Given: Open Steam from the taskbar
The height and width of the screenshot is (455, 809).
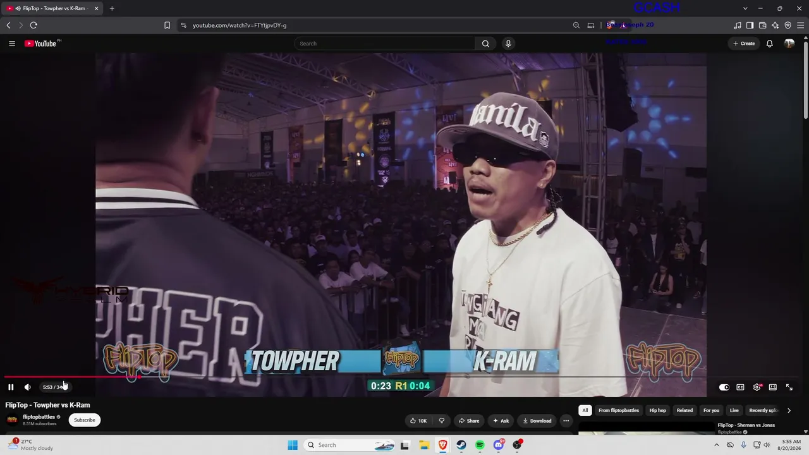Looking at the screenshot, I should click(x=461, y=445).
